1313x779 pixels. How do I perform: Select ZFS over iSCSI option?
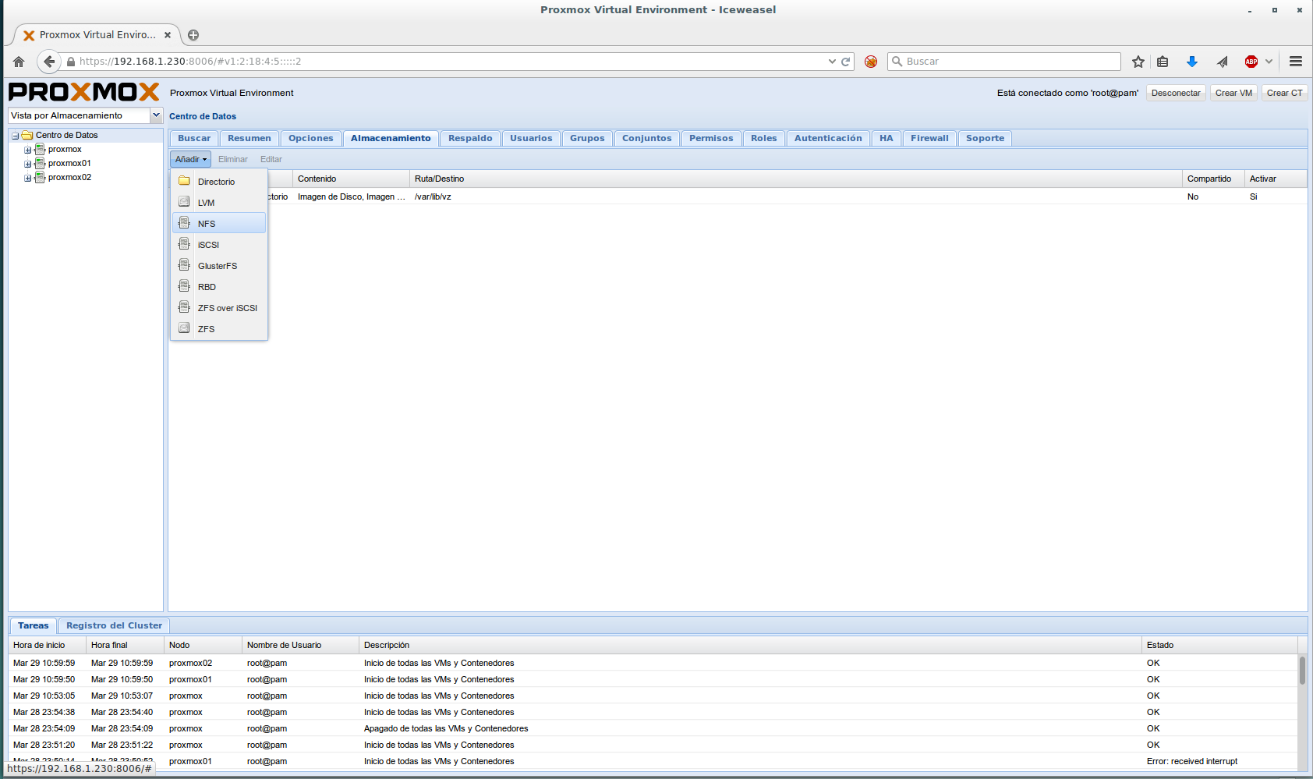(227, 308)
